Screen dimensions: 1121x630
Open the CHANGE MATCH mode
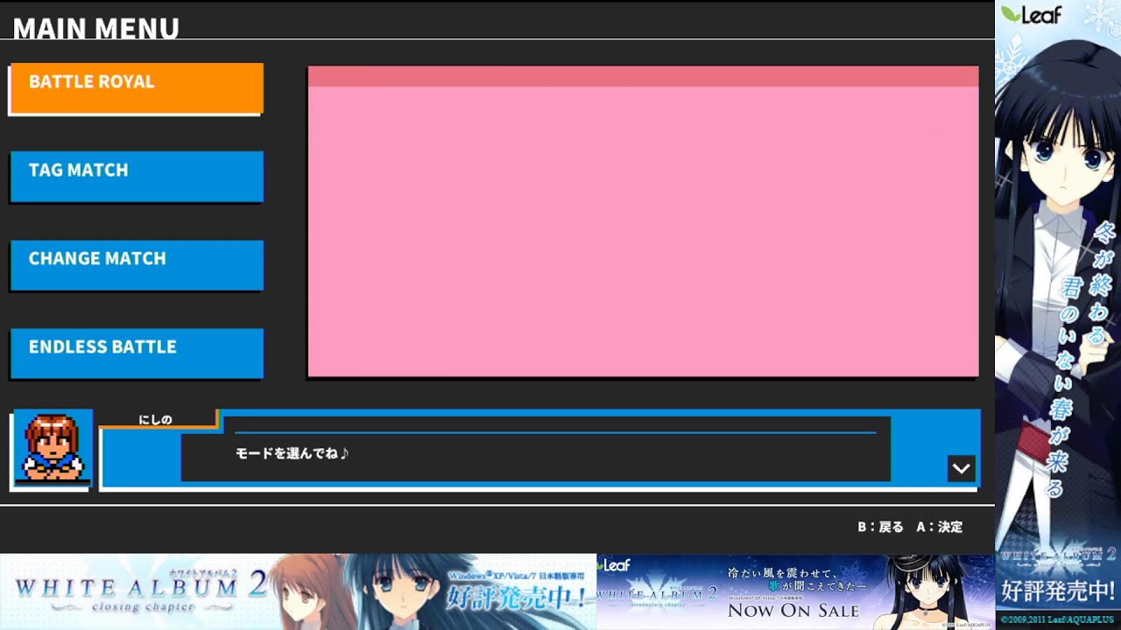(136, 264)
